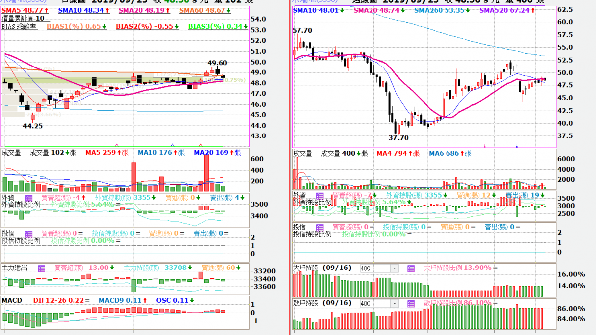Click 買賣超(張) -13.00 in 主力進出 panel
Screen dimensions: 596x335
(82, 268)
